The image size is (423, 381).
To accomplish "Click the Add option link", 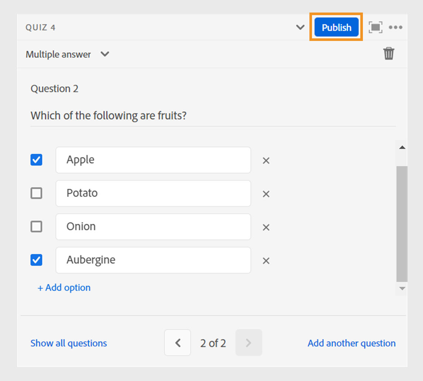I will click(64, 288).
